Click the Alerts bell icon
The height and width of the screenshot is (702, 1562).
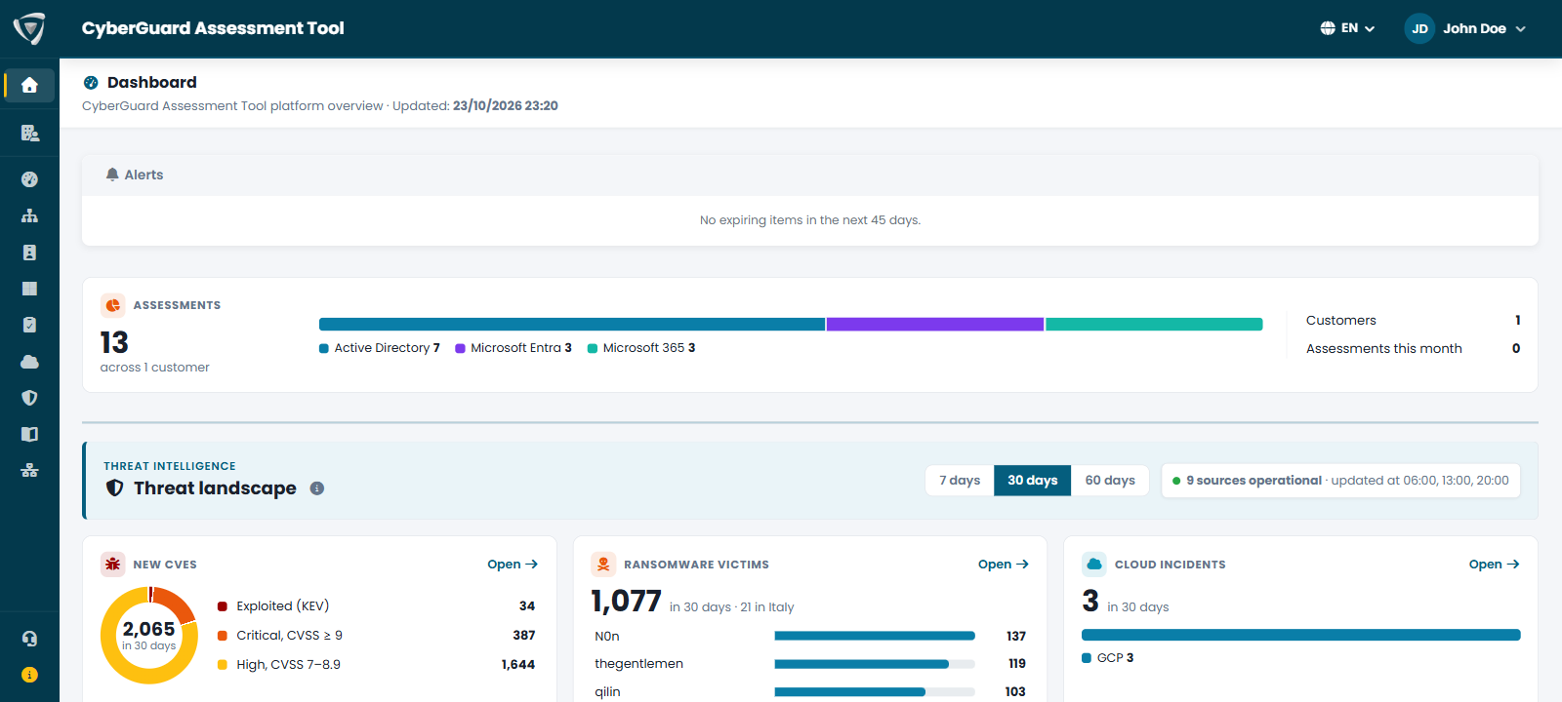point(112,175)
